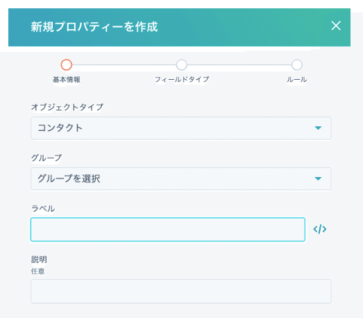
Task: Open the コンタクト object type dropdown
Action: tap(181, 128)
